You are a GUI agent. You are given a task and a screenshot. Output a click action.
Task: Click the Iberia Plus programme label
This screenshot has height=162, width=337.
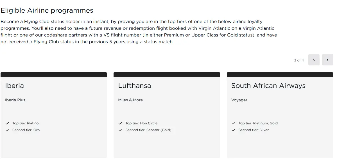pyautogui.click(x=15, y=100)
